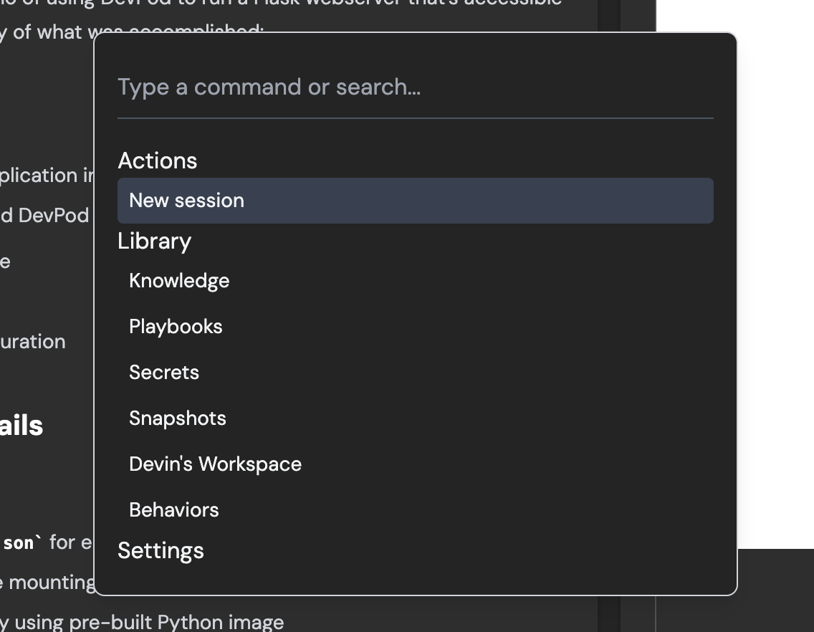Choose Snapshots from the Library section
This screenshot has width=814, height=632.
coord(178,418)
